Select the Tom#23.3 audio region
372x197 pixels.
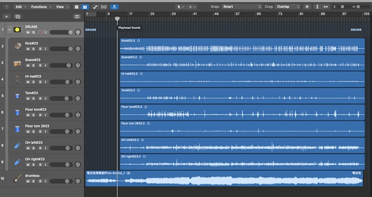[242, 96]
